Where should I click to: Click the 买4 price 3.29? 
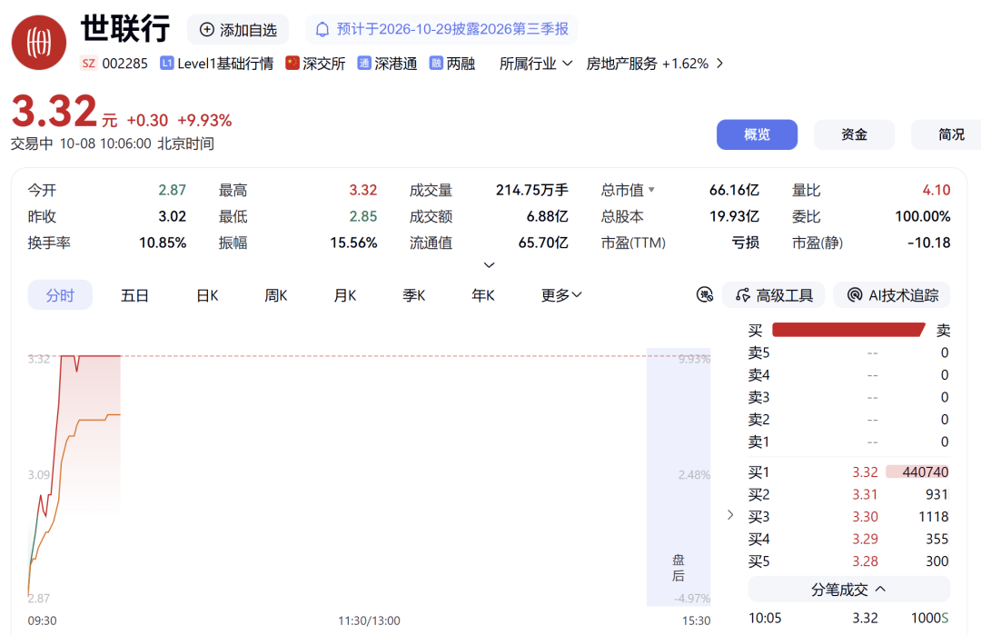click(x=866, y=539)
